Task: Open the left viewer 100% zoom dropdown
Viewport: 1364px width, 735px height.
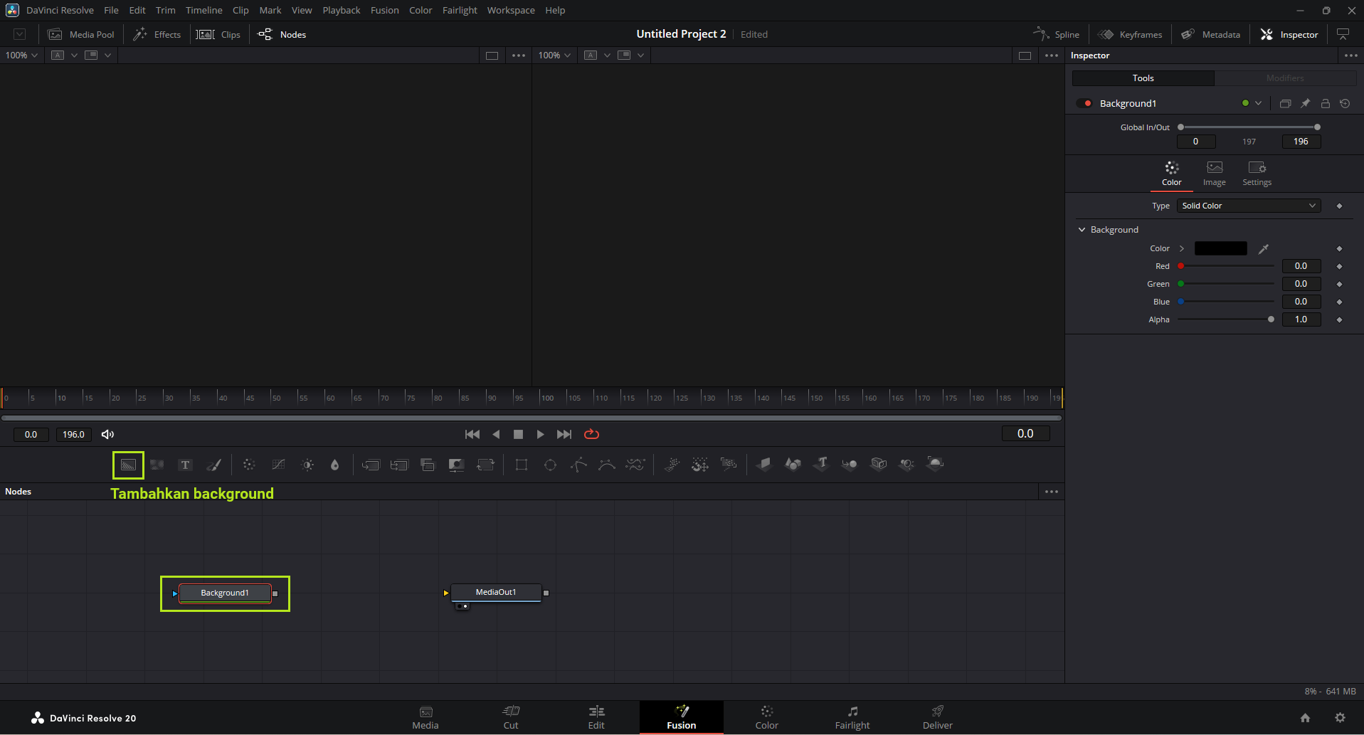Action: point(21,55)
